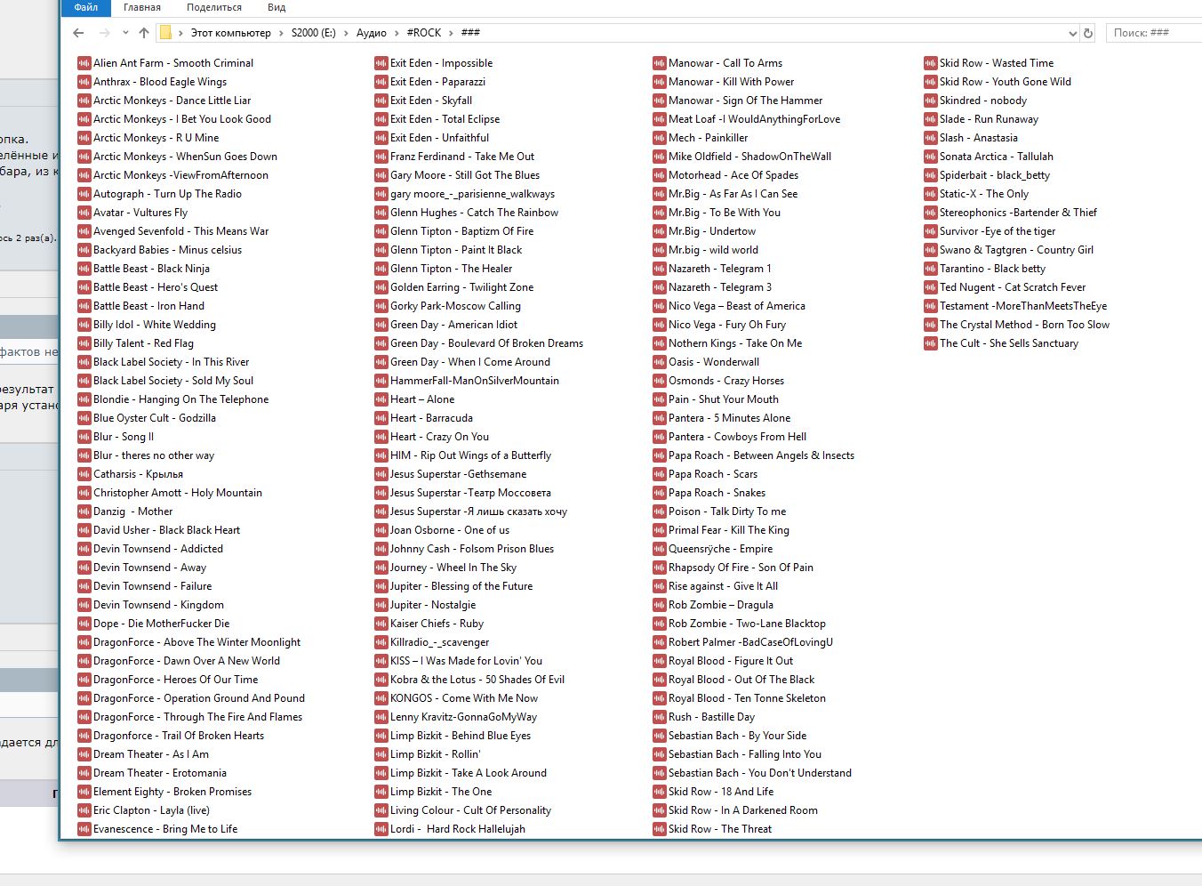This screenshot has height=886, width=1202.
Task: Select file name DragonForce - Through The Fire And Flames
Action: tap(197, 717)
